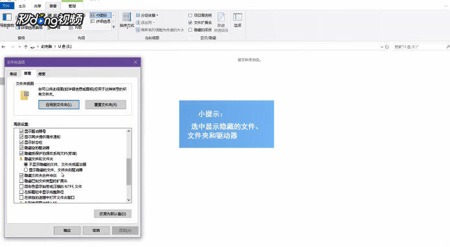Select the 查看 tab in folder options

tap(28, 73)
